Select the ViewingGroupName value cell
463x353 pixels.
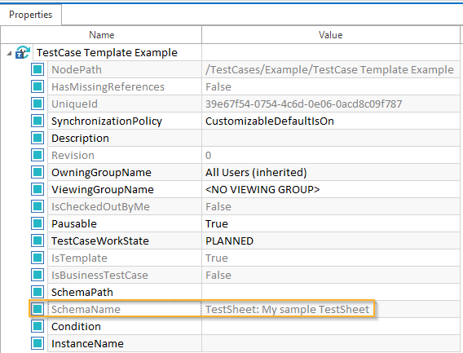[x=331, y=189]
